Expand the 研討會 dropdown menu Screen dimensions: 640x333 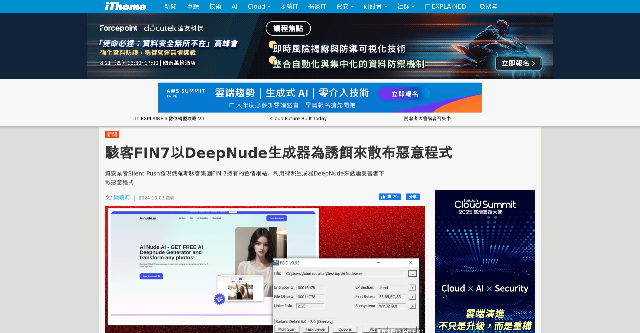[375, 6]
